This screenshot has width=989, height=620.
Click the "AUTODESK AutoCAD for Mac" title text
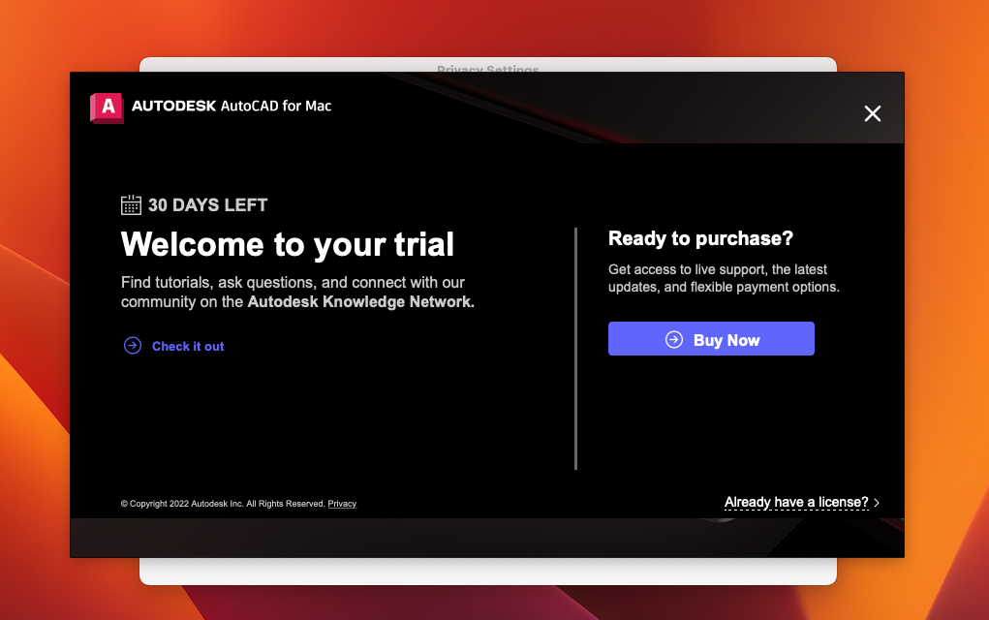(232, 106)
